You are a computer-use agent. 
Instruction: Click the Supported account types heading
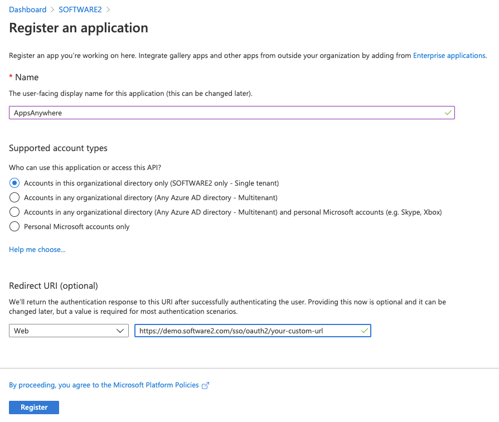click(x=58, y=148)
